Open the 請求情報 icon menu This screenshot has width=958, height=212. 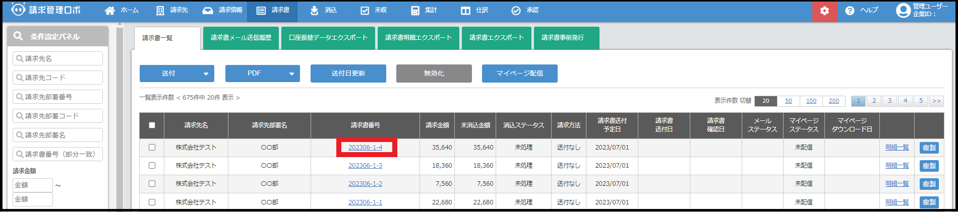pyautogui.click(x=208, y=11)
